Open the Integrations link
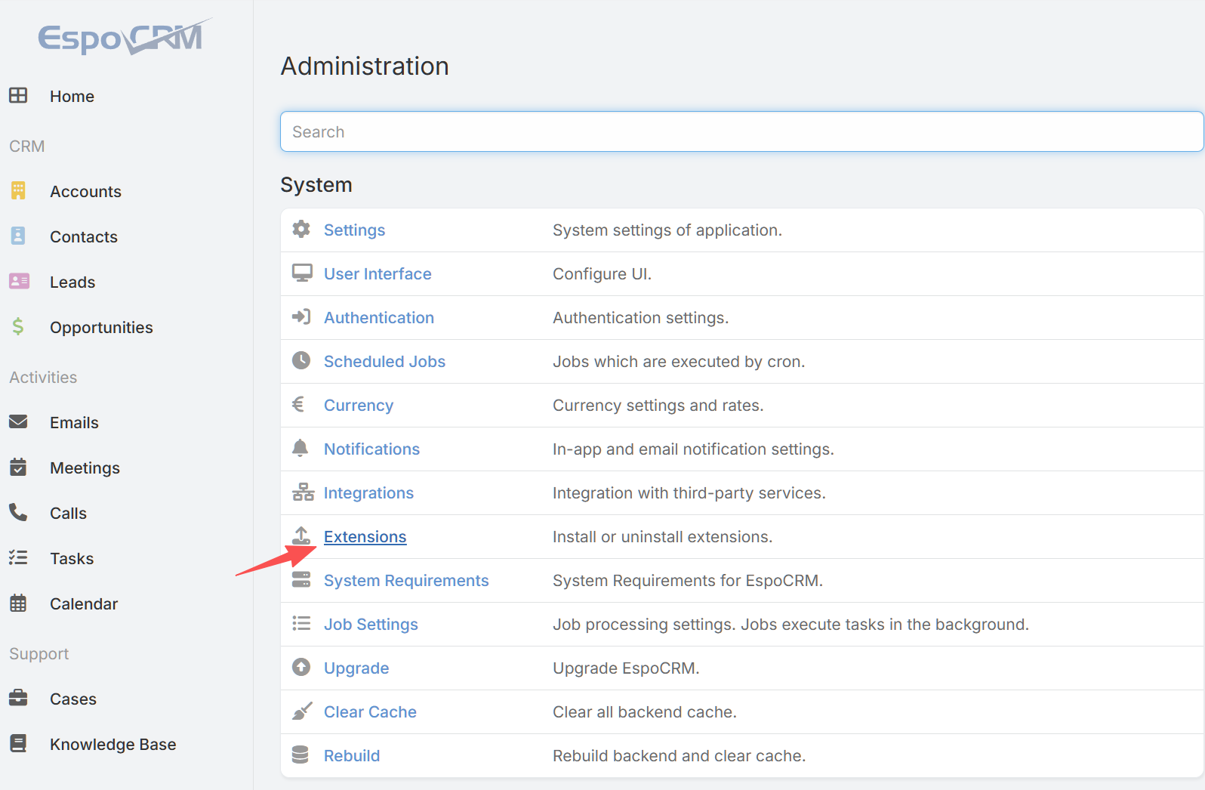This screenshot has width=1205, height=790. coord(368,492)
